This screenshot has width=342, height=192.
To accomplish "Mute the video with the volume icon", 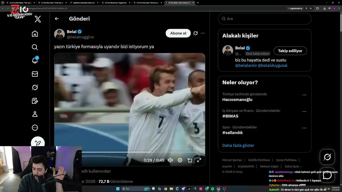I will [170, 160].
